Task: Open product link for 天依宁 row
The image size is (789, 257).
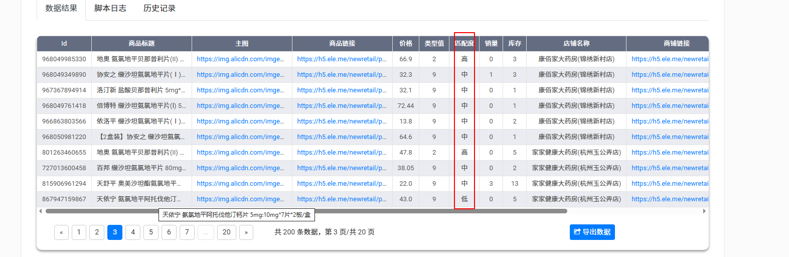Action: (x=342, y=199)
